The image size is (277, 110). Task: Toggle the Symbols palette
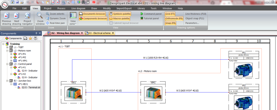point(120,14)
